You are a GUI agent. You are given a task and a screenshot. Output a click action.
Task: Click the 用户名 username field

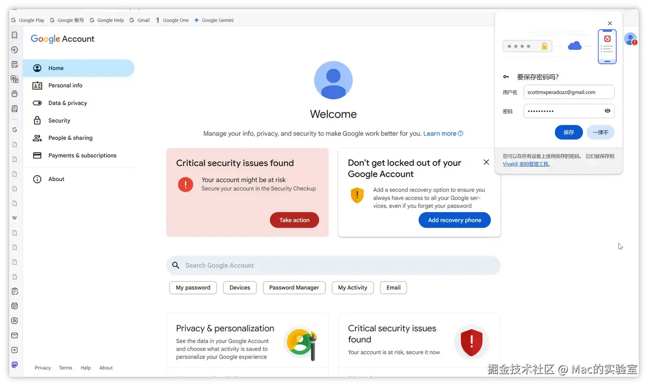click(569, 92)
